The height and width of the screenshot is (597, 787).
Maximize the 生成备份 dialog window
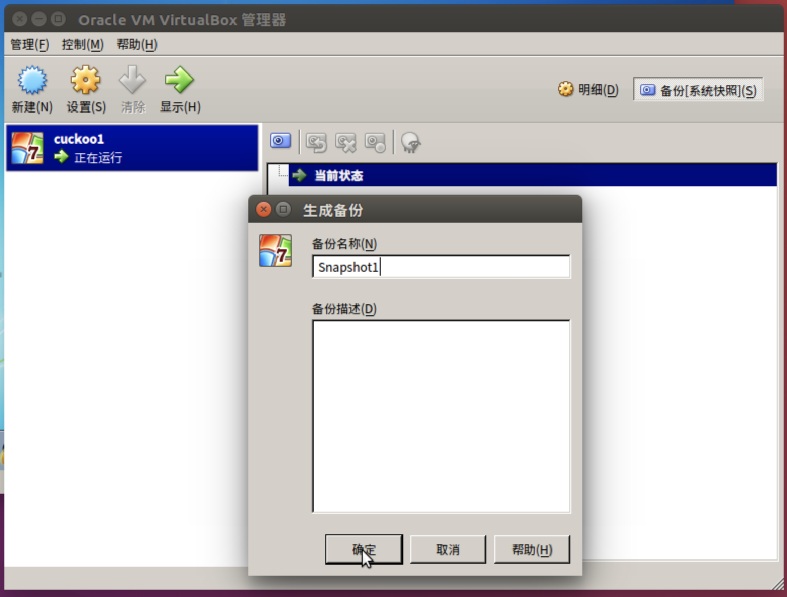click(283, 209)
